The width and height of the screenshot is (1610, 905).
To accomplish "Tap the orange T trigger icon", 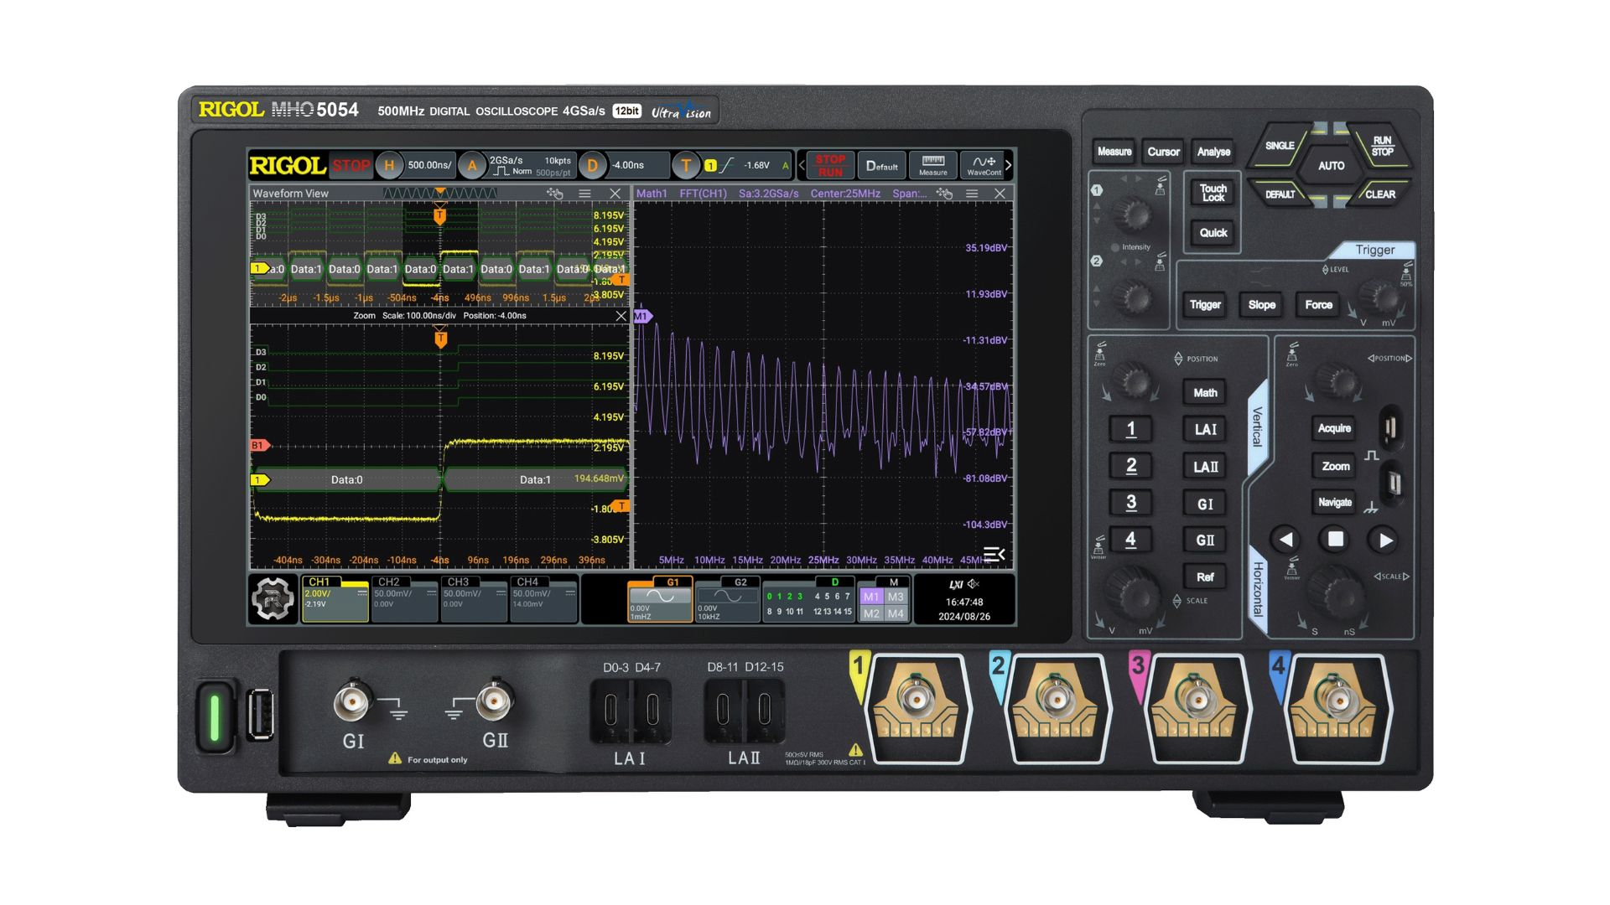I will tap(686, 166).
